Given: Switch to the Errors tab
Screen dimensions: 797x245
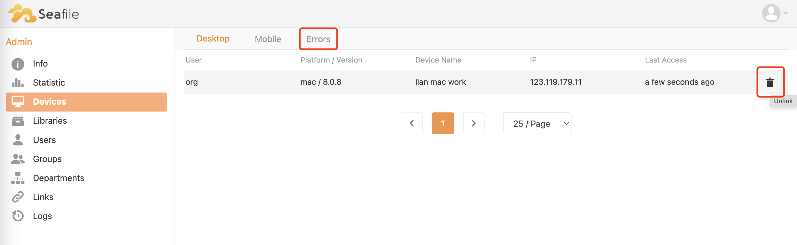Looking at the screenshot, I should pyautogui.click(x=318, y=39).
